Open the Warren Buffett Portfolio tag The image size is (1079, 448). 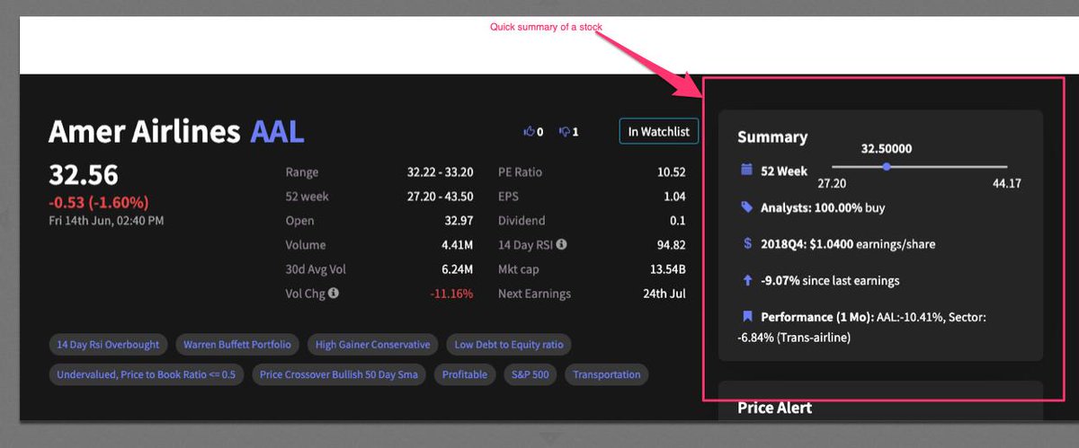(237, 345)
